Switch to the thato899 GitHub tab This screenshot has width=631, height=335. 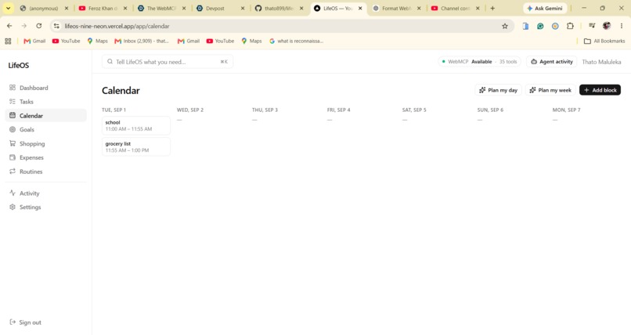(x=278, y=8)
